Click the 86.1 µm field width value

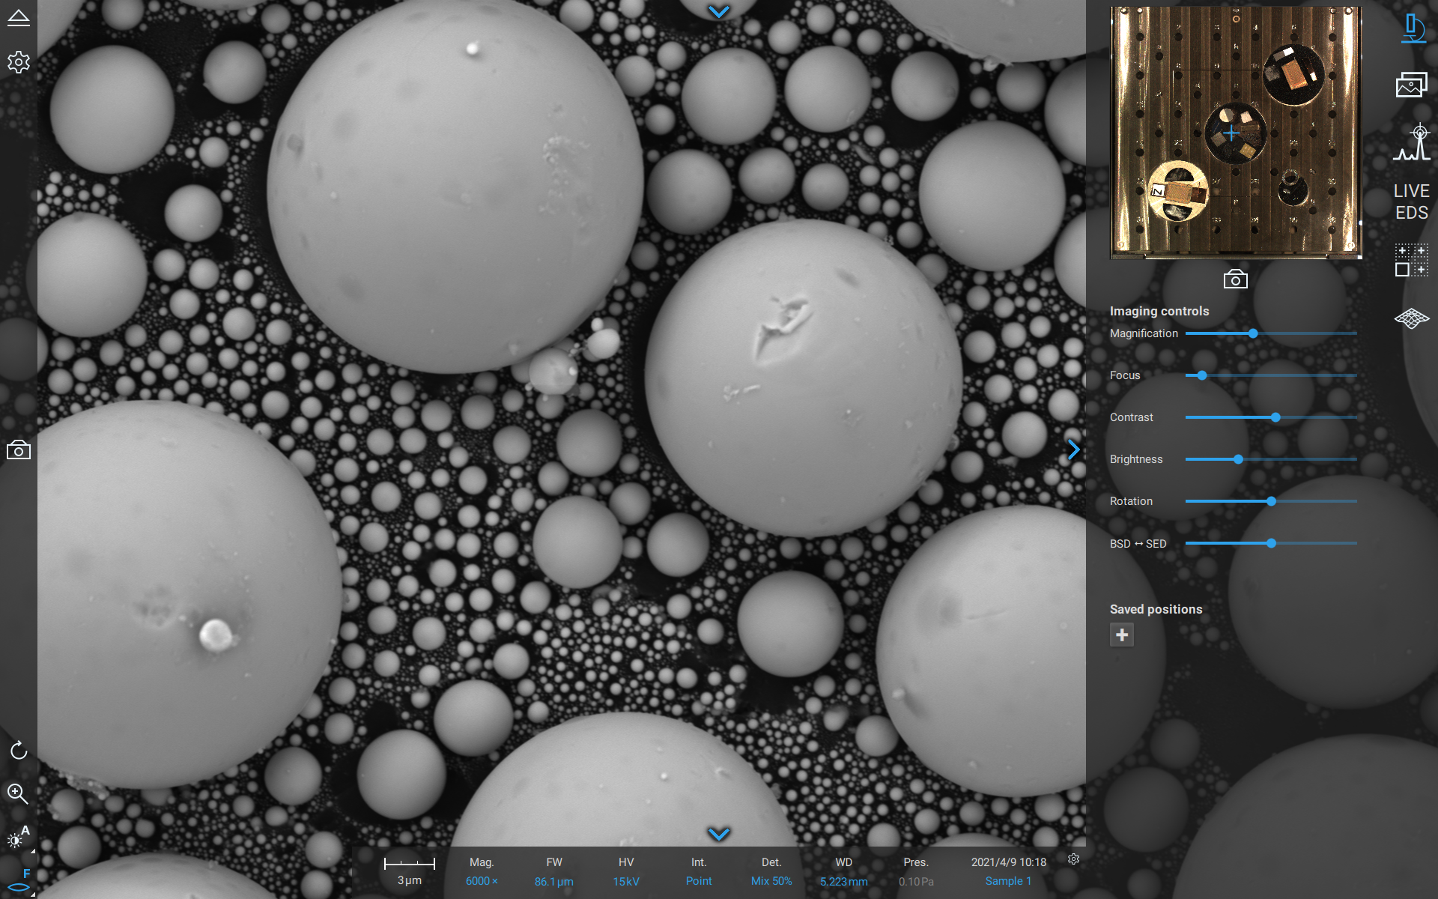coord(554,882)
